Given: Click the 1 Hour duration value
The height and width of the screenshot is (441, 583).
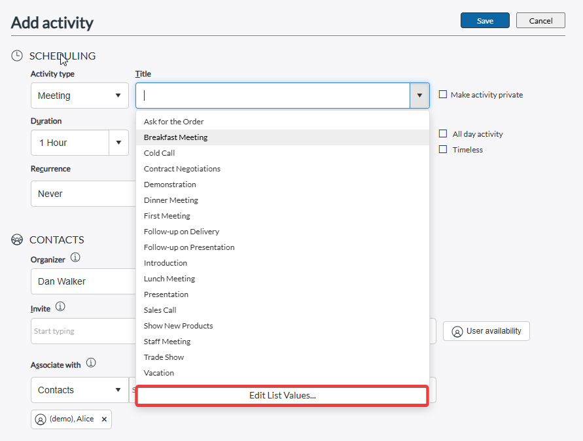Looking at the screenshot, I should point(70,143).
